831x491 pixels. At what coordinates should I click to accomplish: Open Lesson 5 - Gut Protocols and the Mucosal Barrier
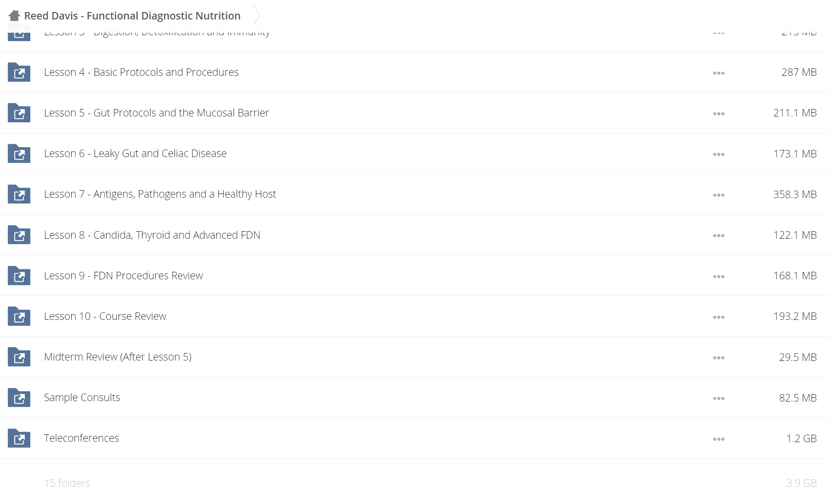(x=156, y=113)
